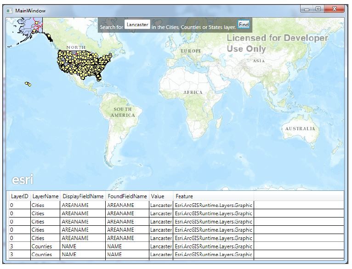Click the Lancaster search text box
This screenshot has height=269, width=352.
pos(137,24)
